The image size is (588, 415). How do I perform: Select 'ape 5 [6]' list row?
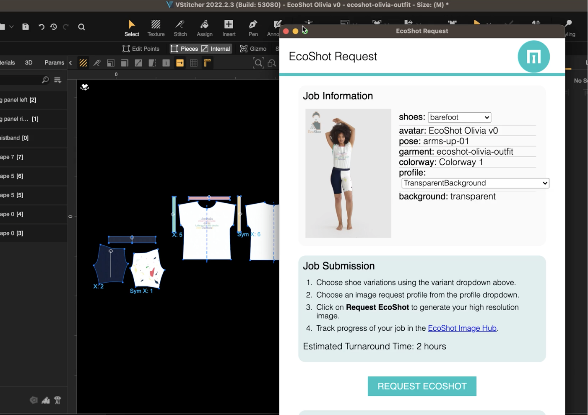(33, 176)
